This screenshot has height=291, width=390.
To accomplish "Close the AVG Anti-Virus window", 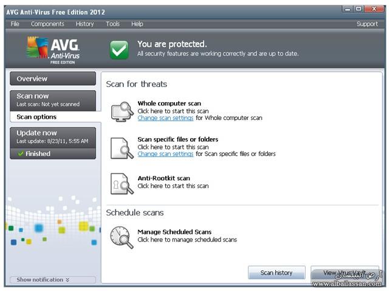I will coord(374,9).
